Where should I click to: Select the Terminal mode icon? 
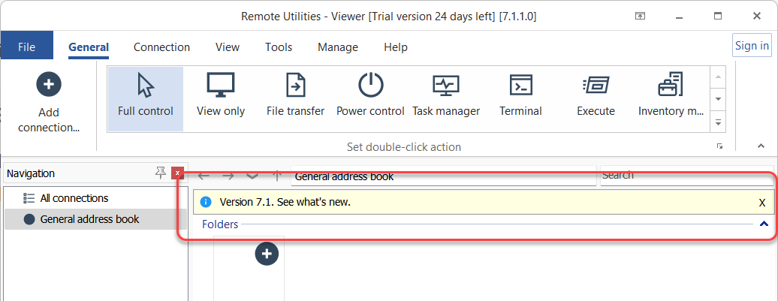[521, 86]
